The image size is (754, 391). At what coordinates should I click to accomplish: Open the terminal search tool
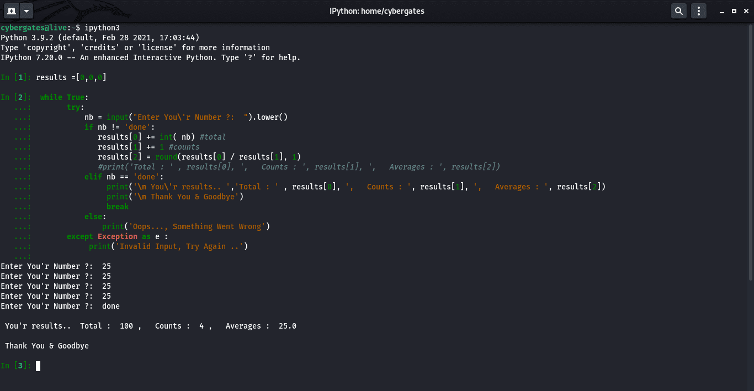coord(678,10)
